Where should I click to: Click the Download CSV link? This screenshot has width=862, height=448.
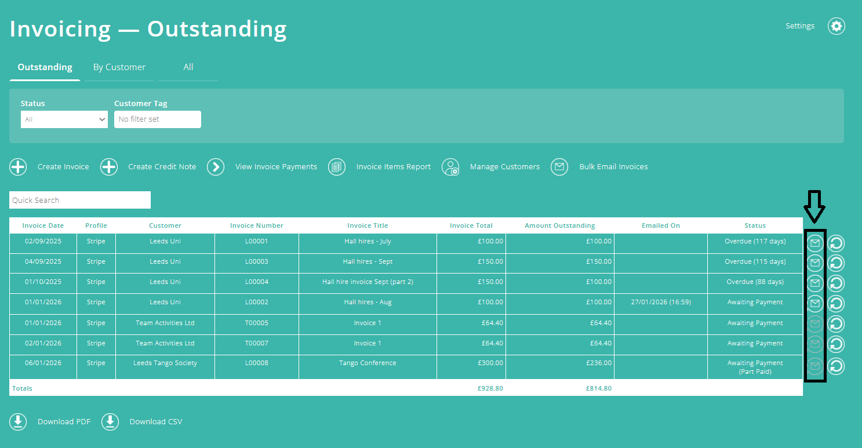coord(156,421)
